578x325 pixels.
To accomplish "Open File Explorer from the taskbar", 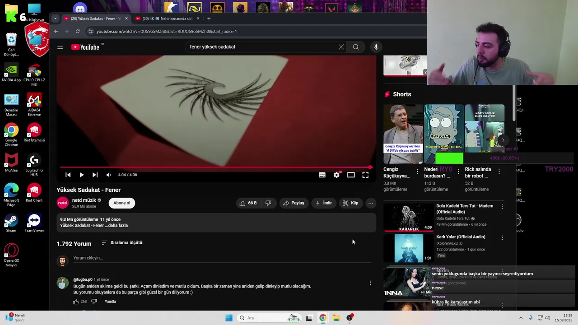I will coord(336,318).
